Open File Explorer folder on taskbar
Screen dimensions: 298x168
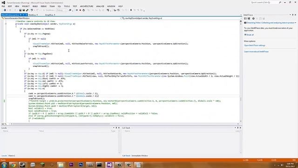61,165
